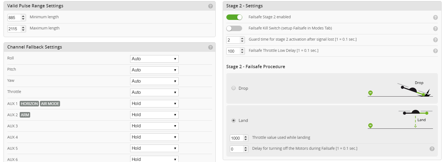The width and height of the screenshot is (443, 162).
Task: Select the Drop failsafe procedure
Action: pos(233,88)
